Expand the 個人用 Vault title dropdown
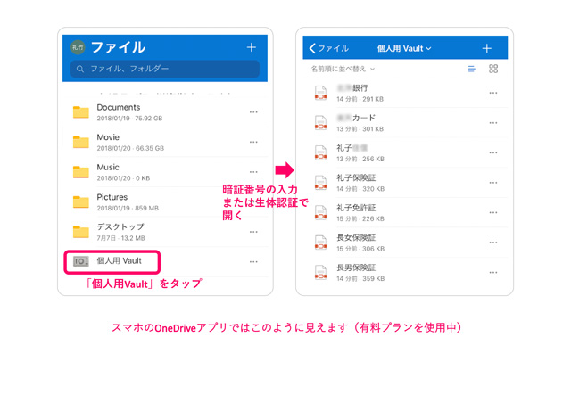 [404, 48]
